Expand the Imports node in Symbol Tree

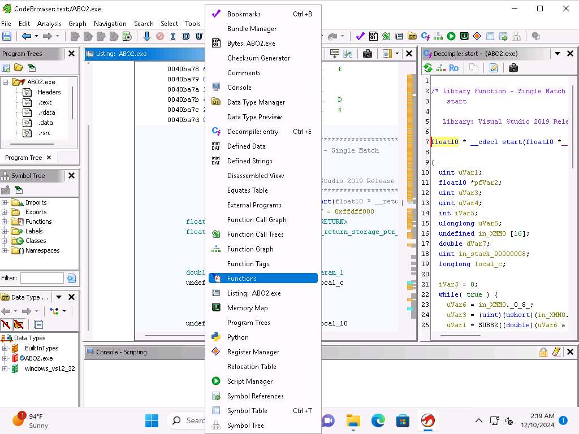5,202
